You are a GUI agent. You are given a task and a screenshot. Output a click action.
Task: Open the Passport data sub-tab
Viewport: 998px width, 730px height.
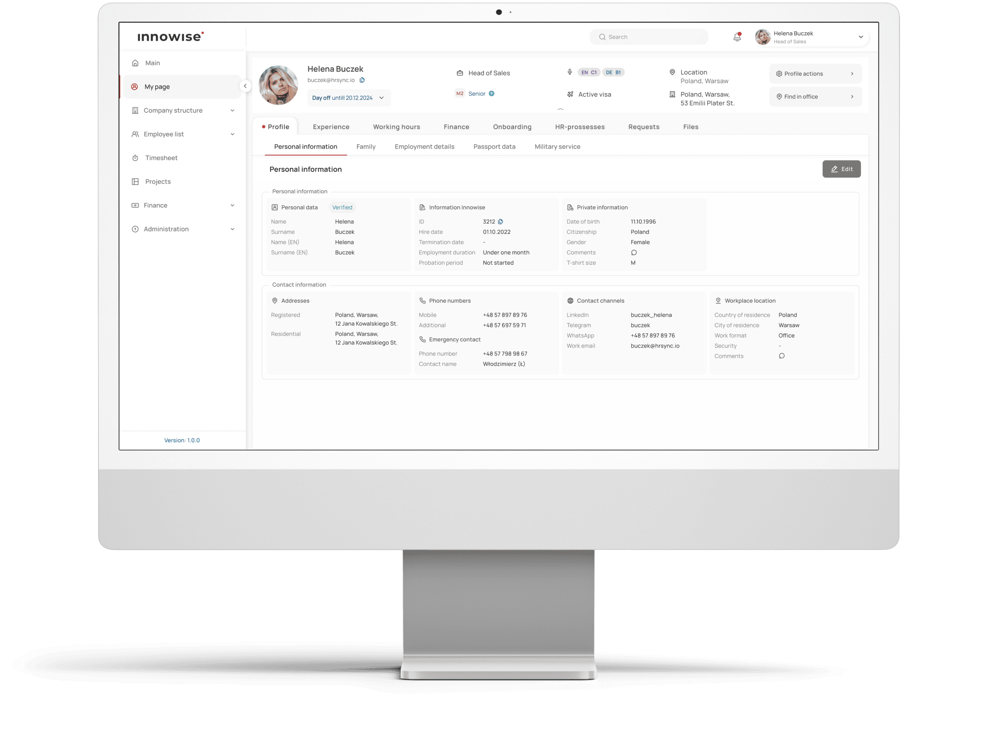[494, 147]
